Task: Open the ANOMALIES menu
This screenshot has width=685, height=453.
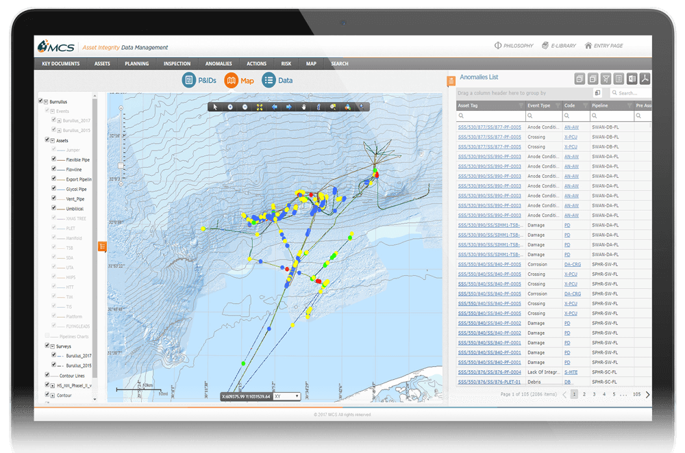Action: click(x=219, y=64)
